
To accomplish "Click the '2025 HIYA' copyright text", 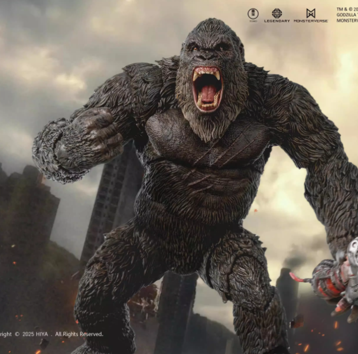I will (35, 334).
